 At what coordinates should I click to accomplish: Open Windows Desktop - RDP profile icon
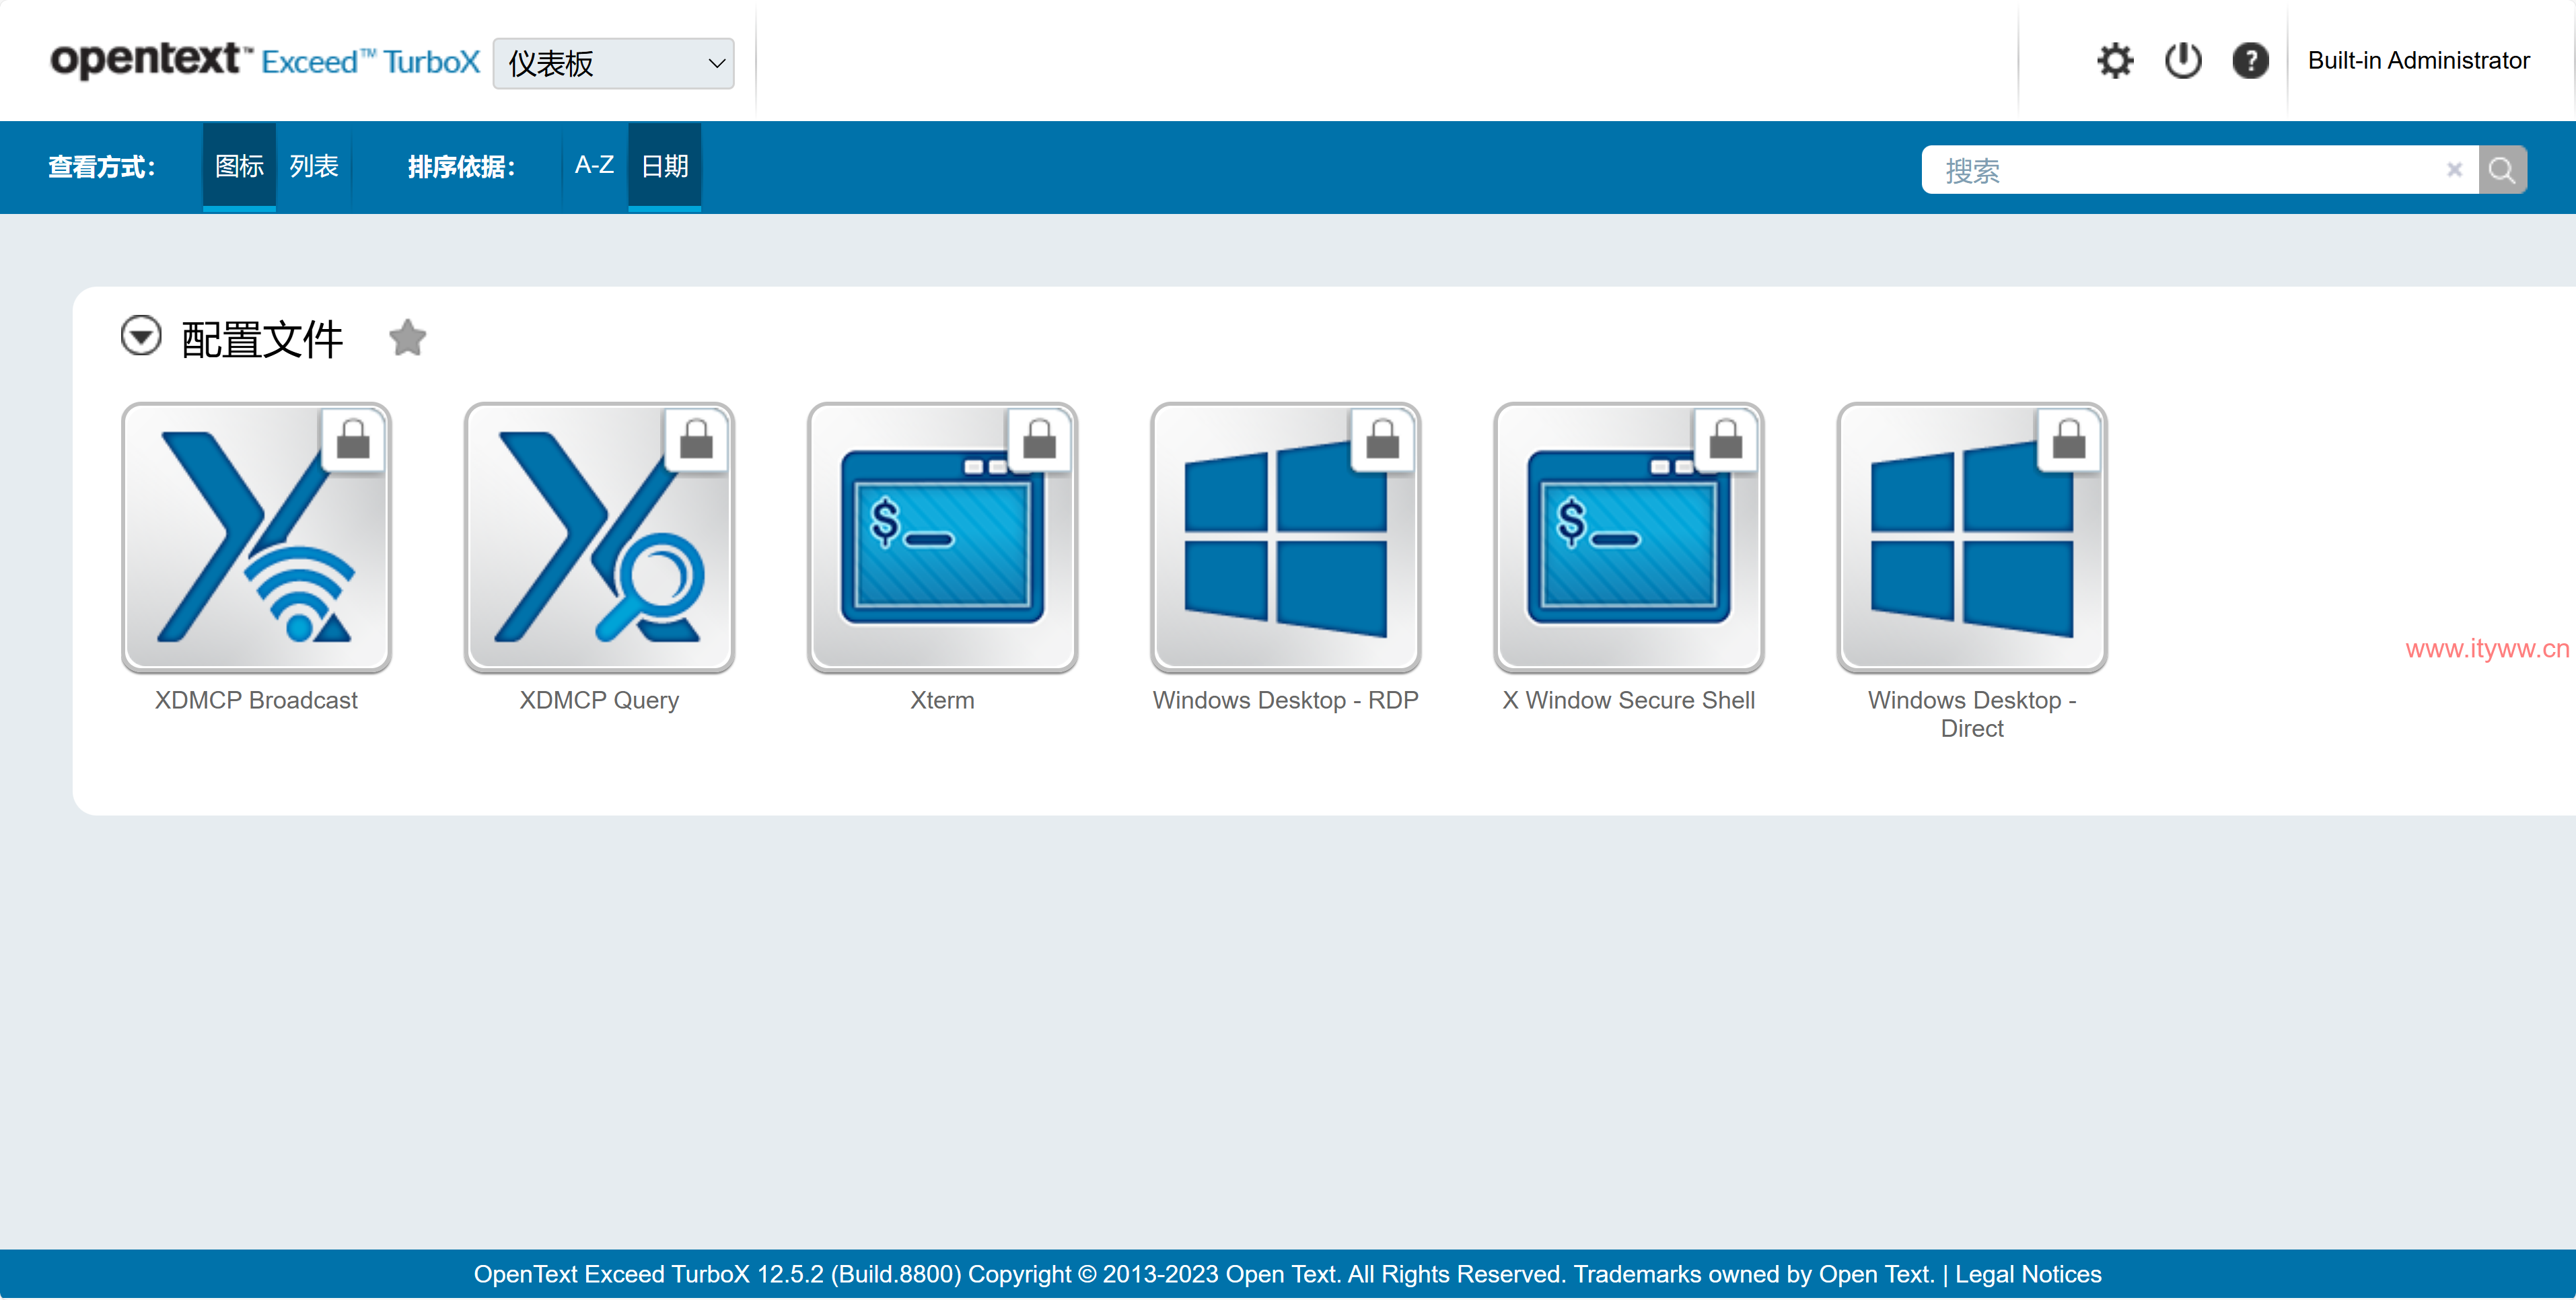click(1285, 538)
